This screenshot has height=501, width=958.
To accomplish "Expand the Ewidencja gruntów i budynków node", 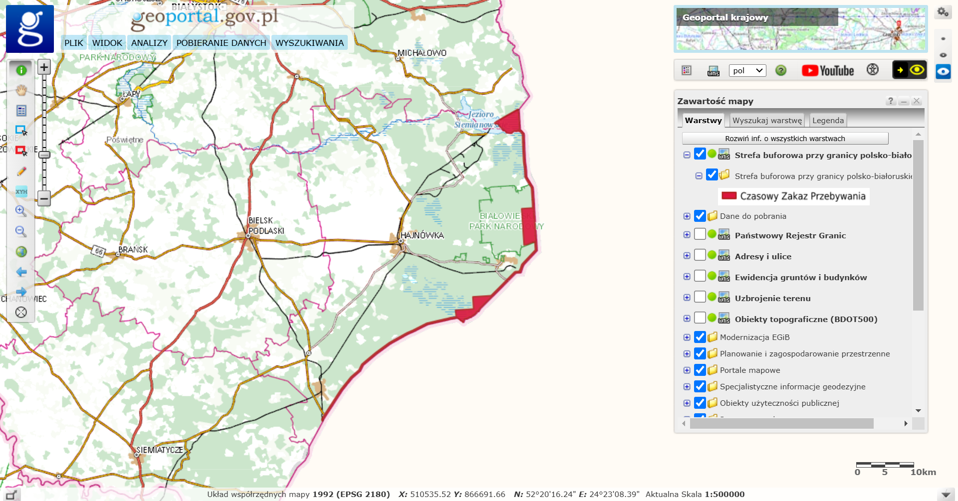I will 687,277.
